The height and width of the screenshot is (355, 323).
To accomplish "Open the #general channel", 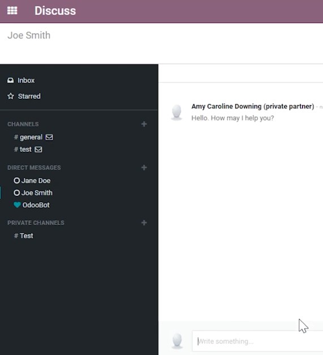I will (x=28, y=137).
